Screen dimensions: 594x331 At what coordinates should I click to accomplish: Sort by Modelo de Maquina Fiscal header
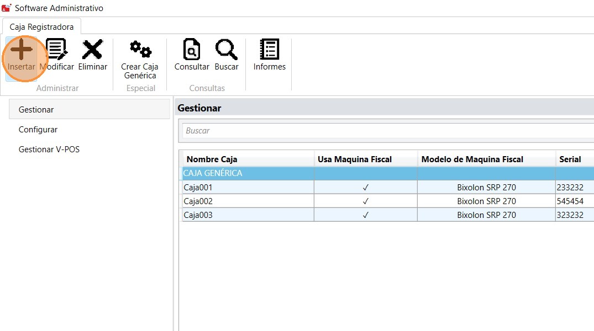coord(472,159)
